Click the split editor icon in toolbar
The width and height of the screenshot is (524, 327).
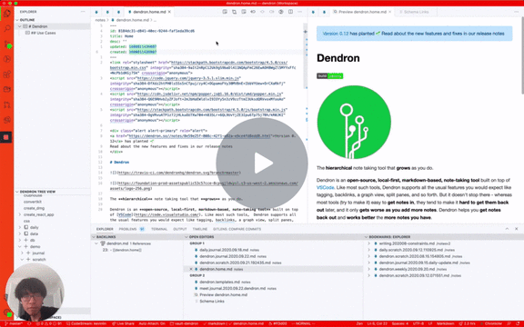[x=290, y=12]
